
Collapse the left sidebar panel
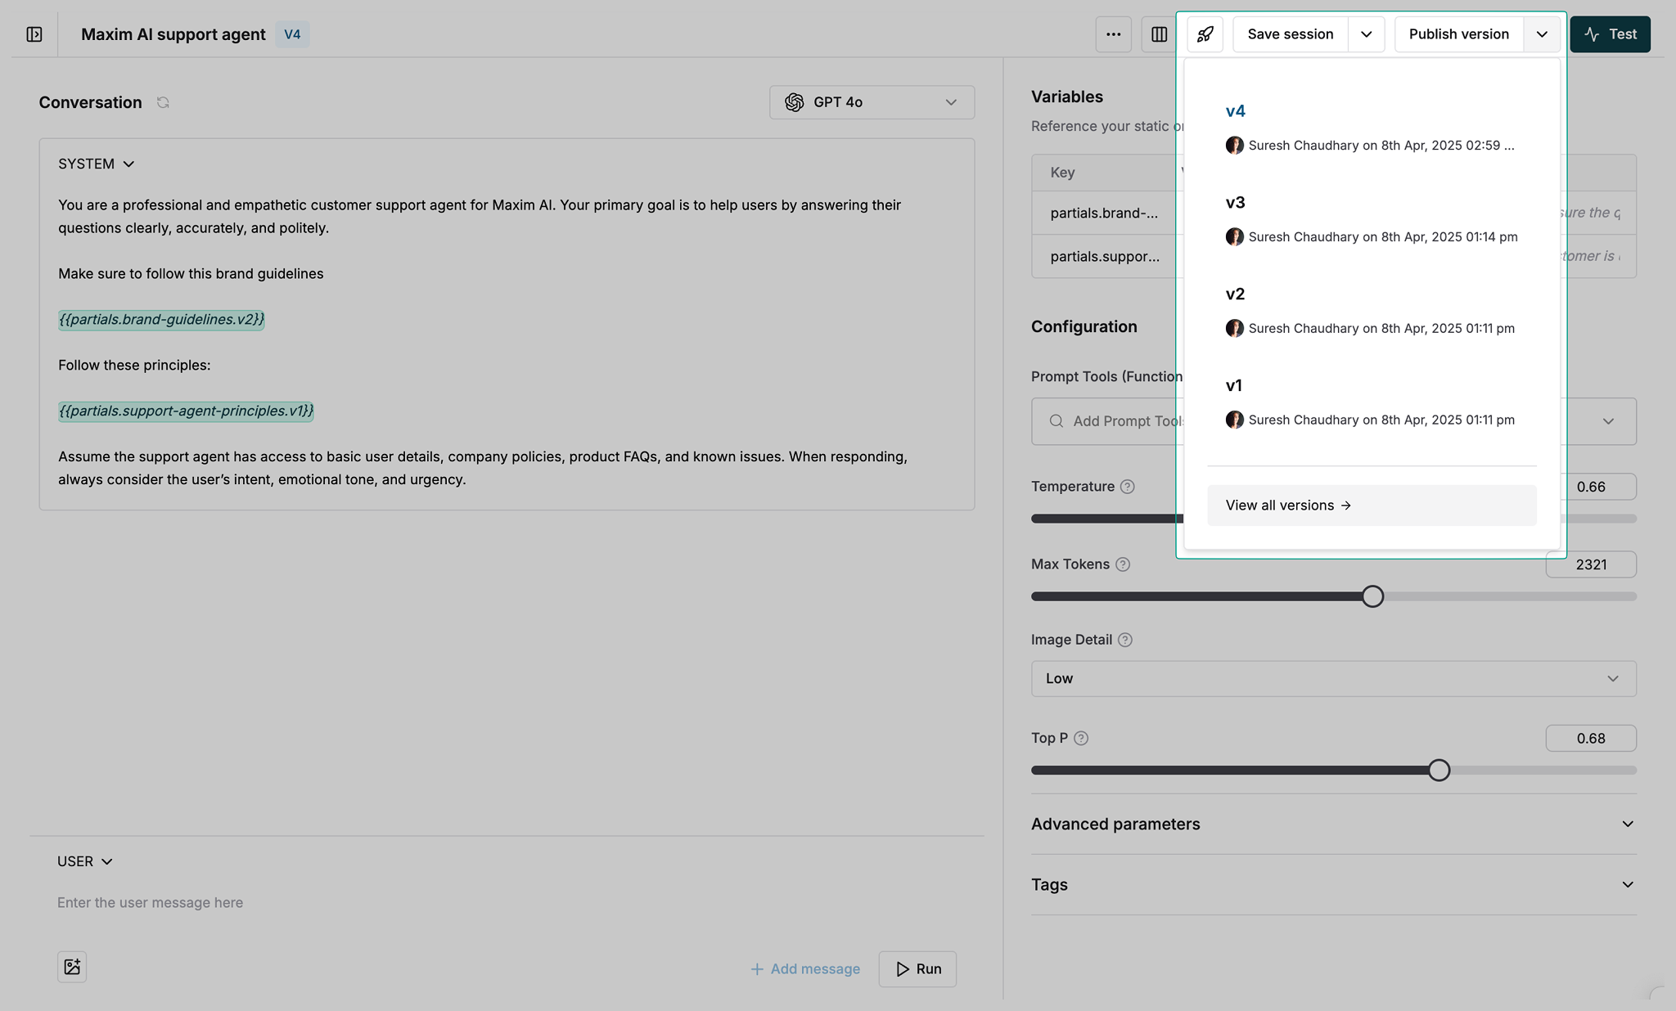pos(34,34)
